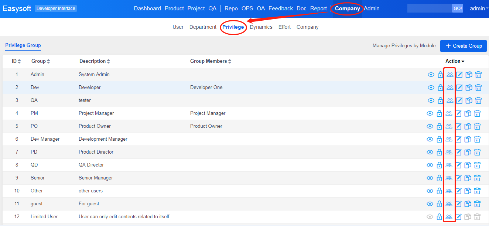Go to Dashboard in top navigation
This screenshot has height=226, width=489.
[147, 8]
